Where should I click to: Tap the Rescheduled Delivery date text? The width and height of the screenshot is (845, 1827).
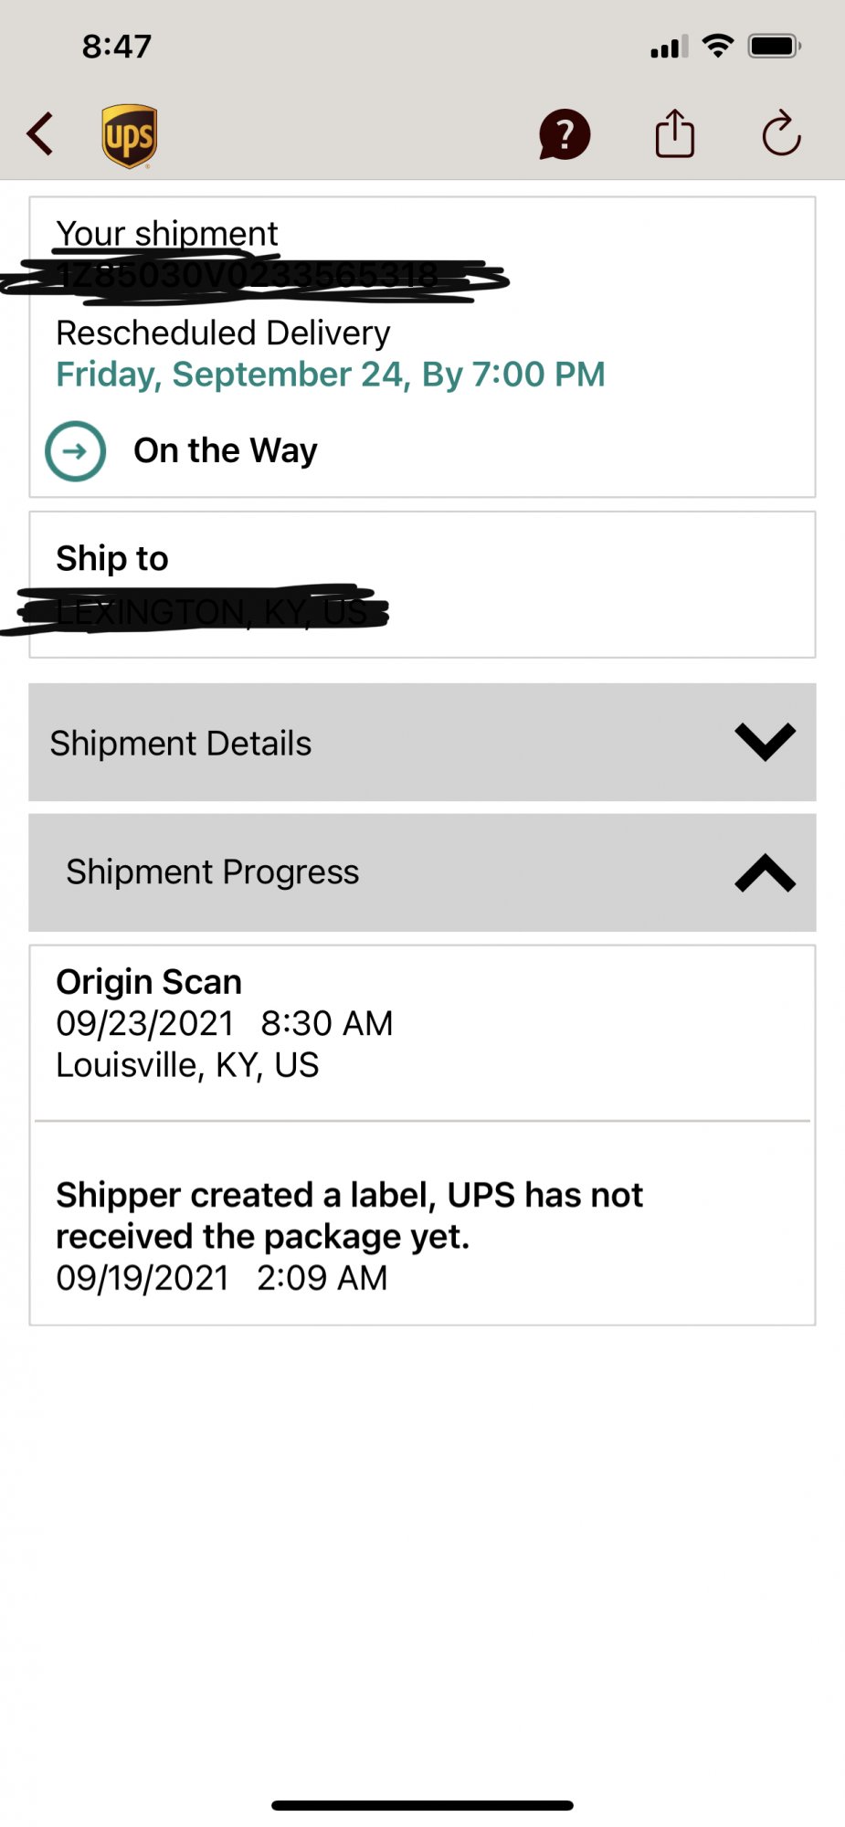[x=330, y=375]
